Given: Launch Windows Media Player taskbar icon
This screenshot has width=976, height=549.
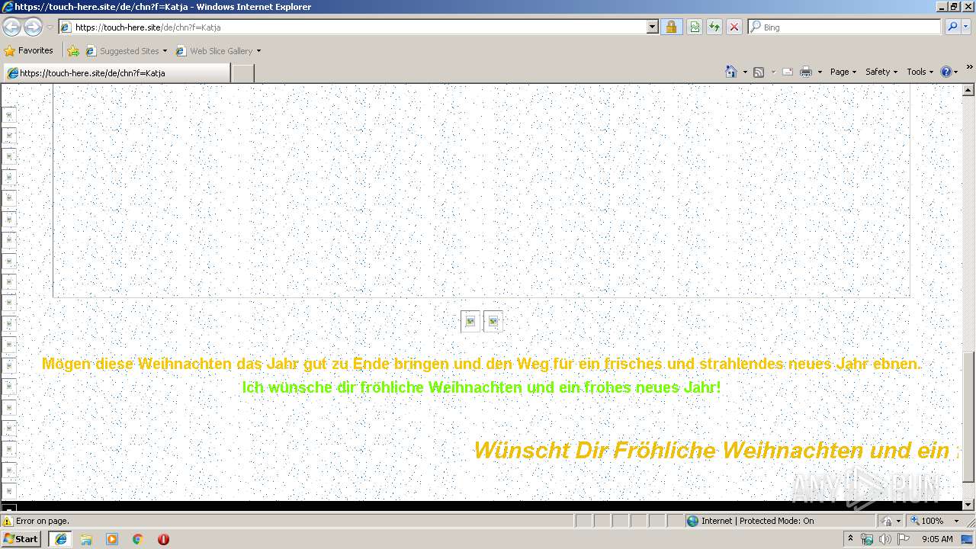Looking at the screenshot, I should point(112,538).
